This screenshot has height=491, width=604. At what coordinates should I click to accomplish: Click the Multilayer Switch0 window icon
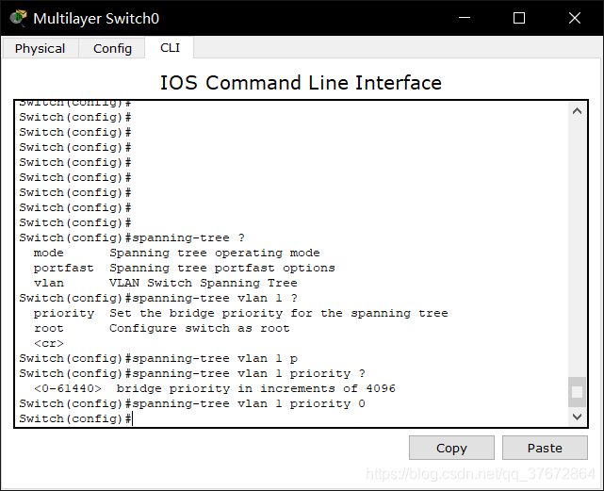(x=18, y=18)
